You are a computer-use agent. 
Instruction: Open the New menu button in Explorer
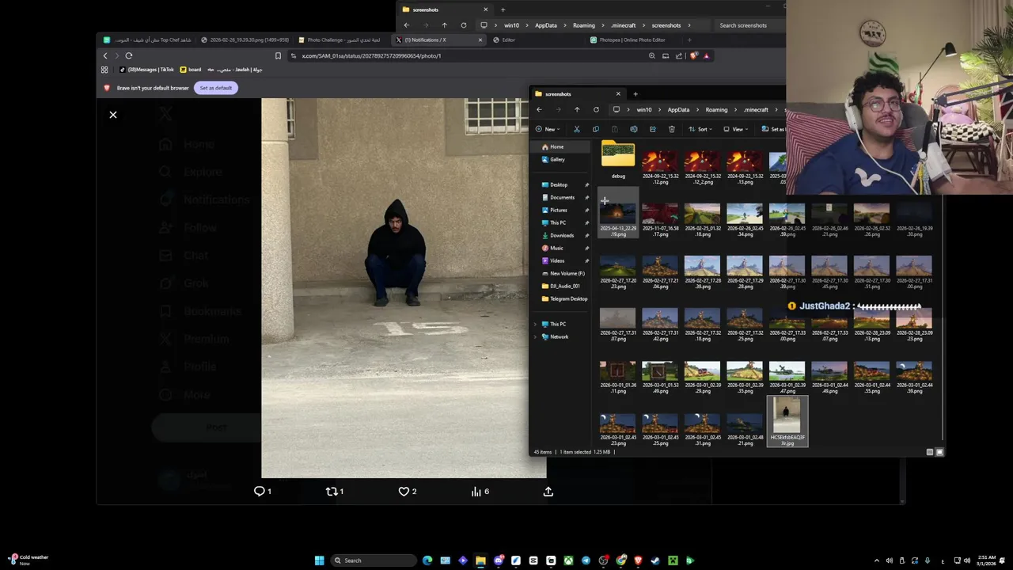click(x=546, y=129)
